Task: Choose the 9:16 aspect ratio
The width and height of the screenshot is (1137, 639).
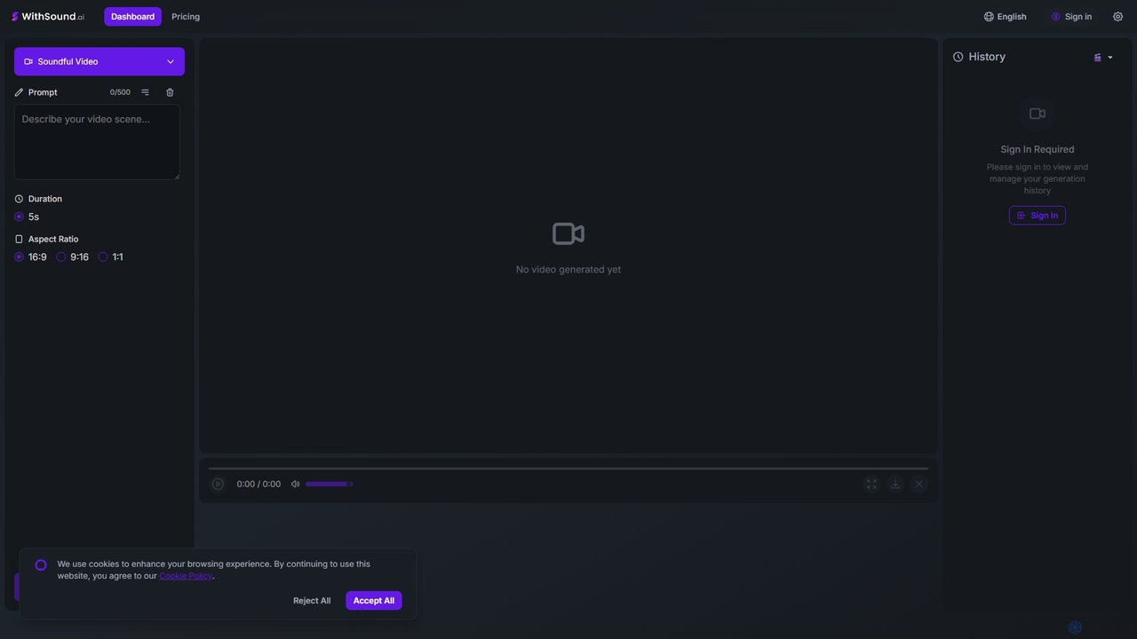Action: click(61, 256)
